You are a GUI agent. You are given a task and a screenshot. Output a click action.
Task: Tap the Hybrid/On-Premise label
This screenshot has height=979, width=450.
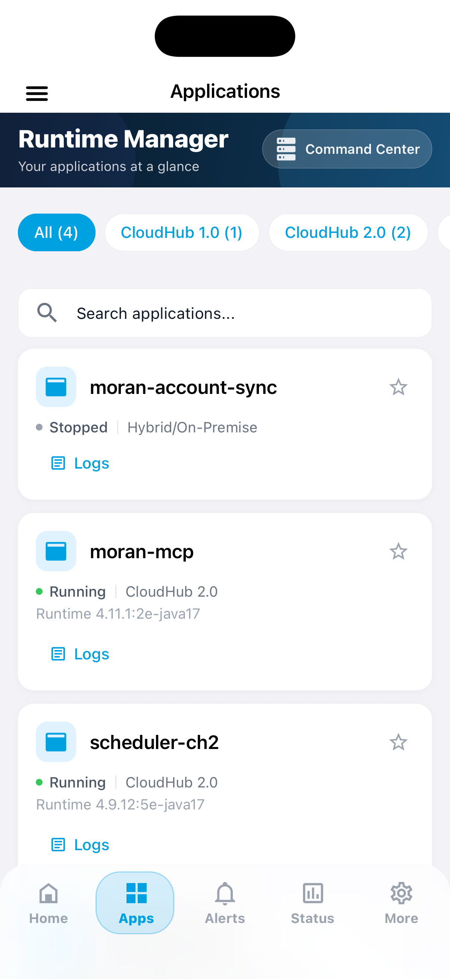coord(192,428)
